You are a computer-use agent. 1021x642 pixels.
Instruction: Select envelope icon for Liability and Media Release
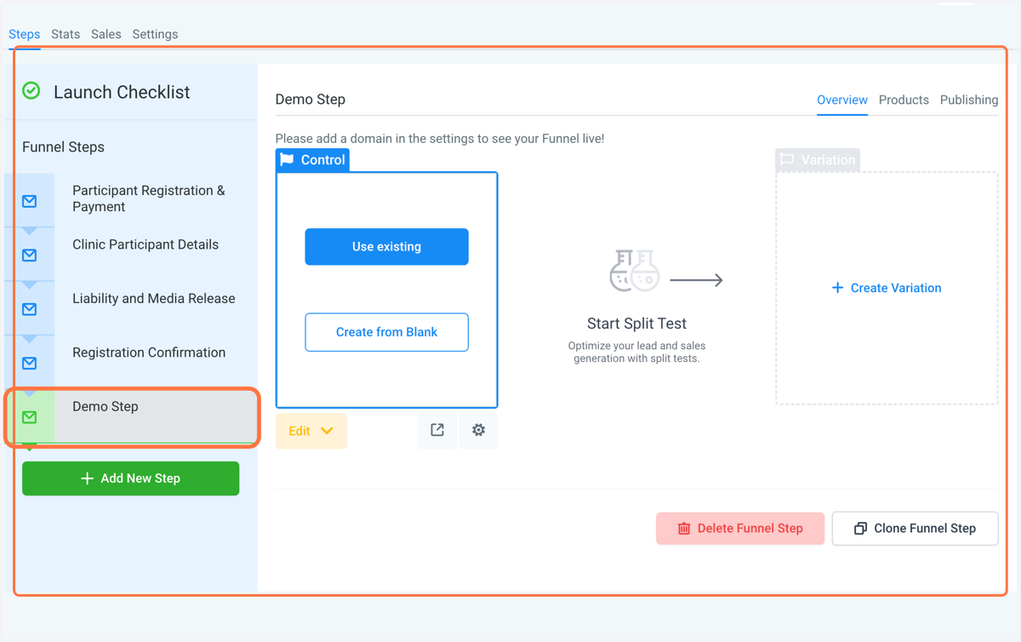30,309
